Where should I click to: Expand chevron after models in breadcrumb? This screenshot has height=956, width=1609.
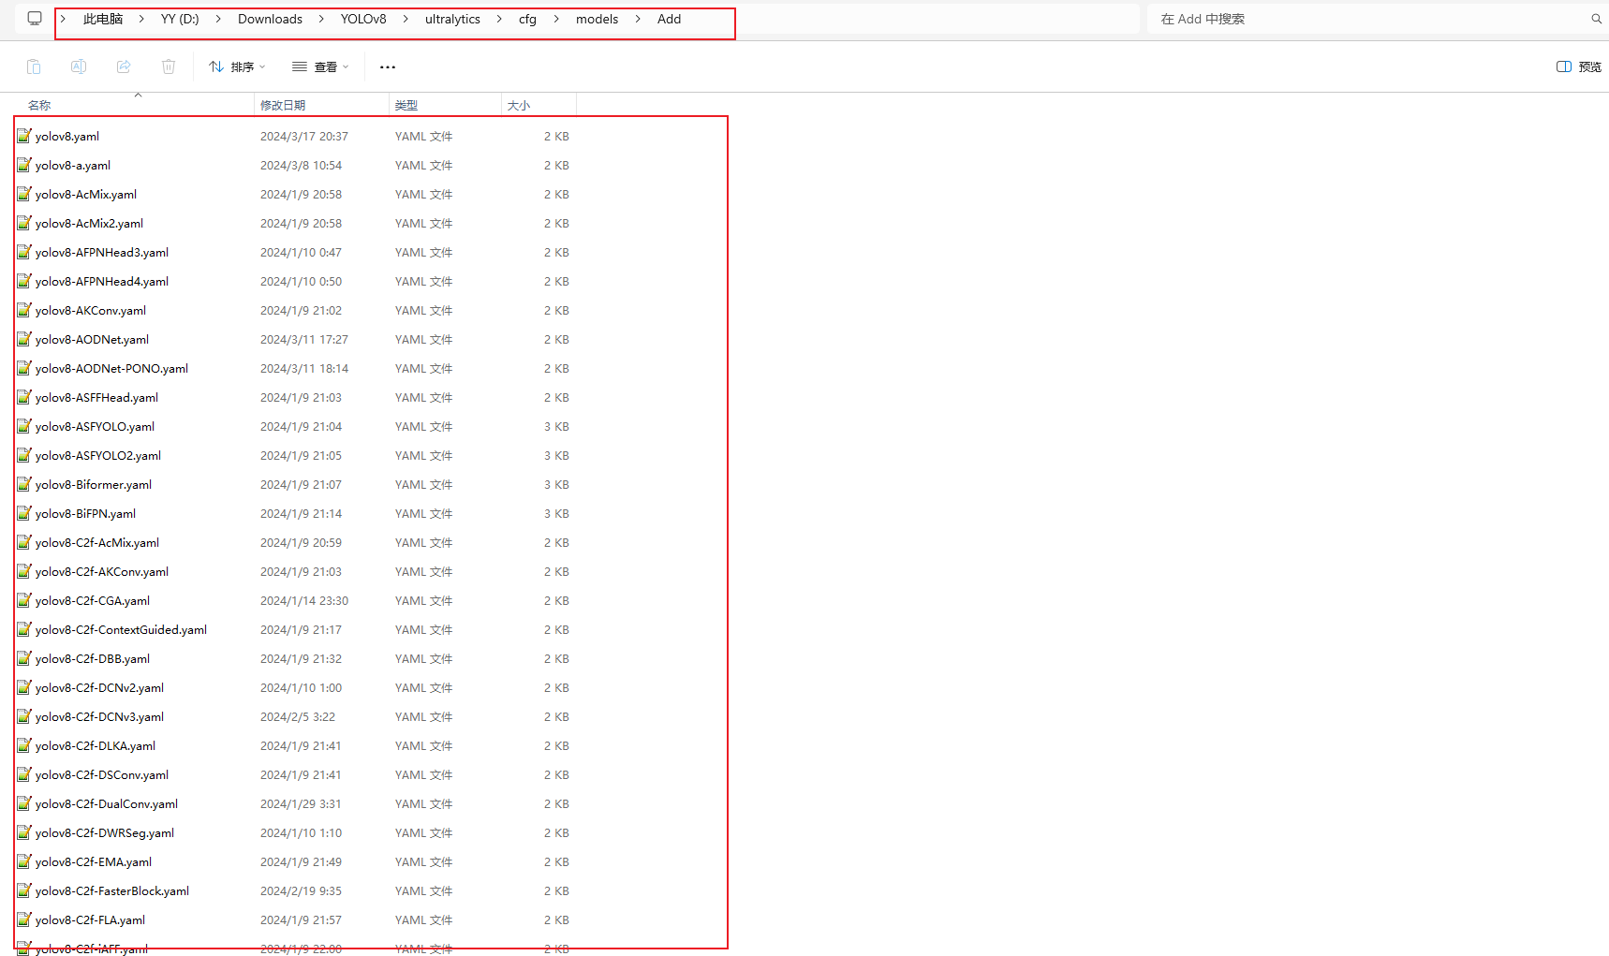coord(638,19)
